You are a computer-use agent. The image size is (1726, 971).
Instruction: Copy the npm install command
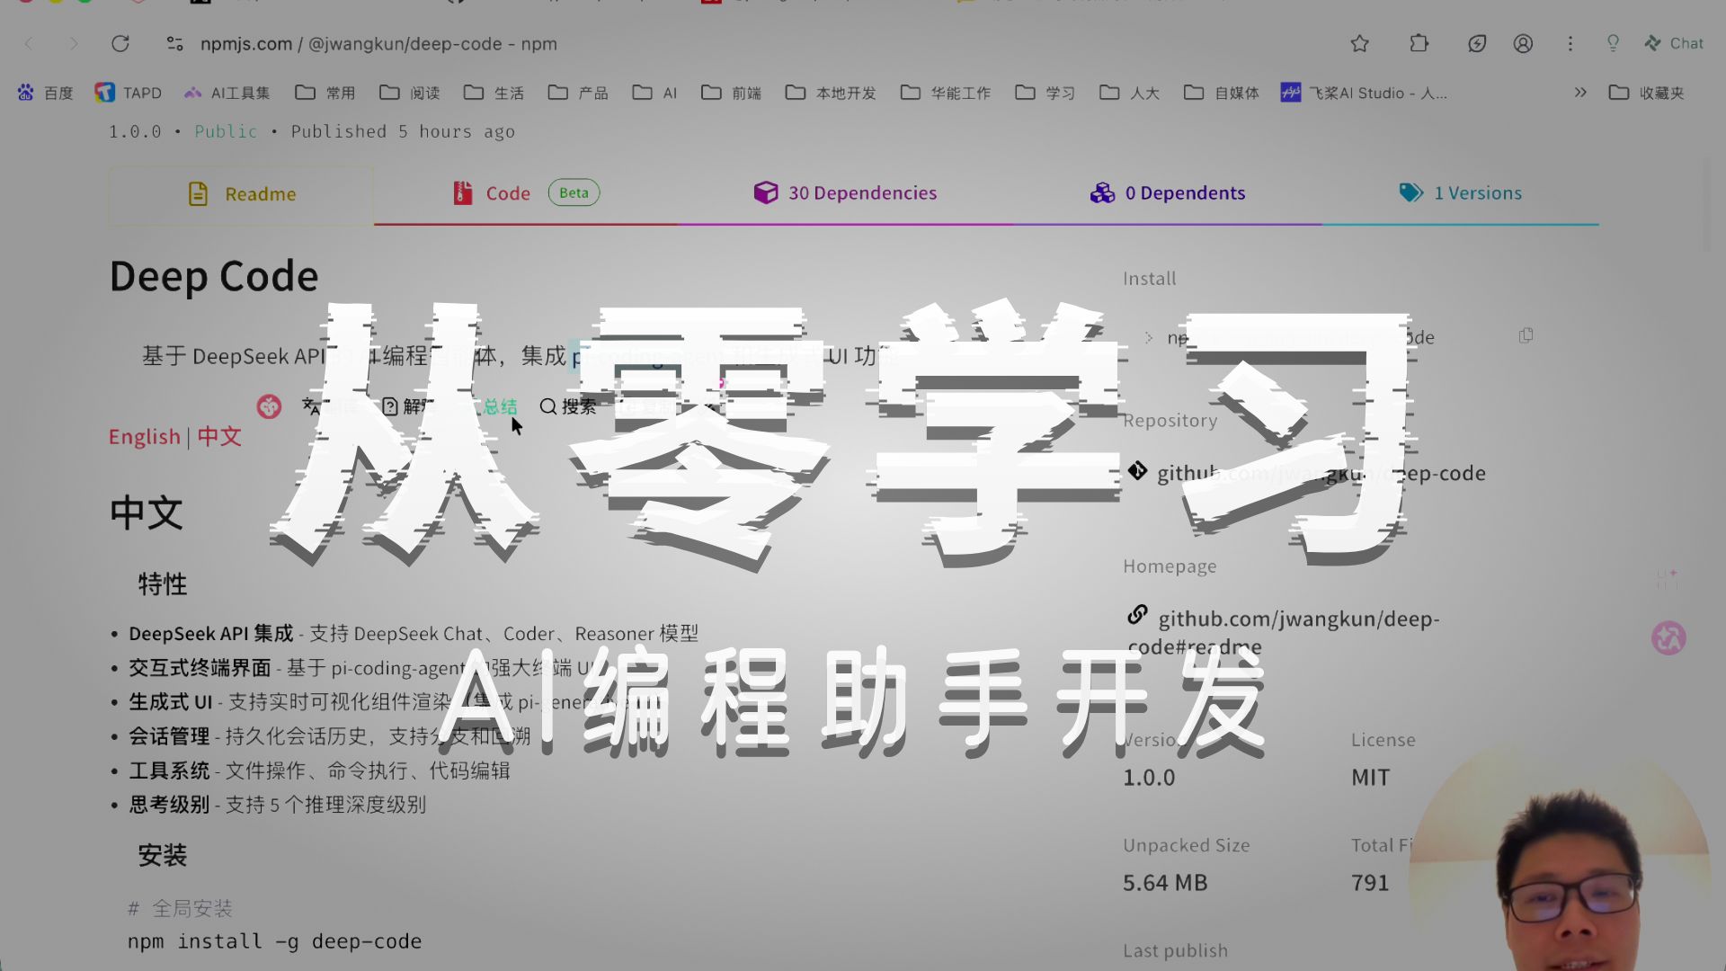pos(1526,335)
